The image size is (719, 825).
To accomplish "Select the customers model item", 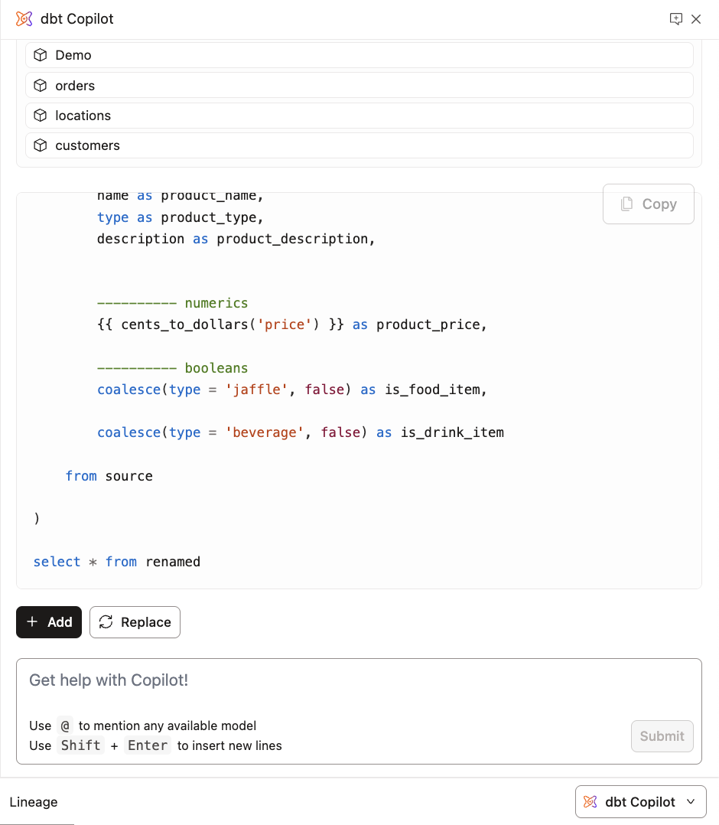I will [x=359, y=145].
